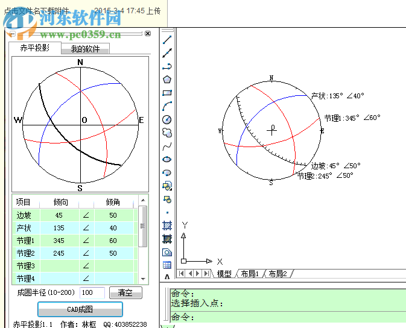
Task: Switch to the 我的软件 tab
Action: 85,49
